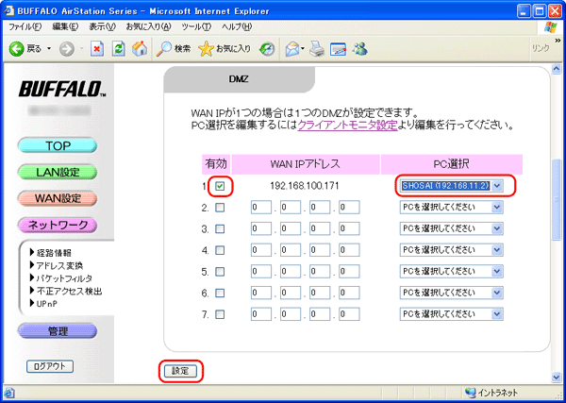
Task: Click the ログアウト button
Action: click(x=50, y=366)
